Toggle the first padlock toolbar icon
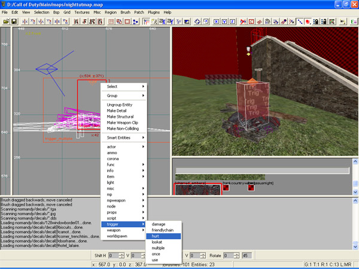The image size is (359, 269). tap(316, 22)
